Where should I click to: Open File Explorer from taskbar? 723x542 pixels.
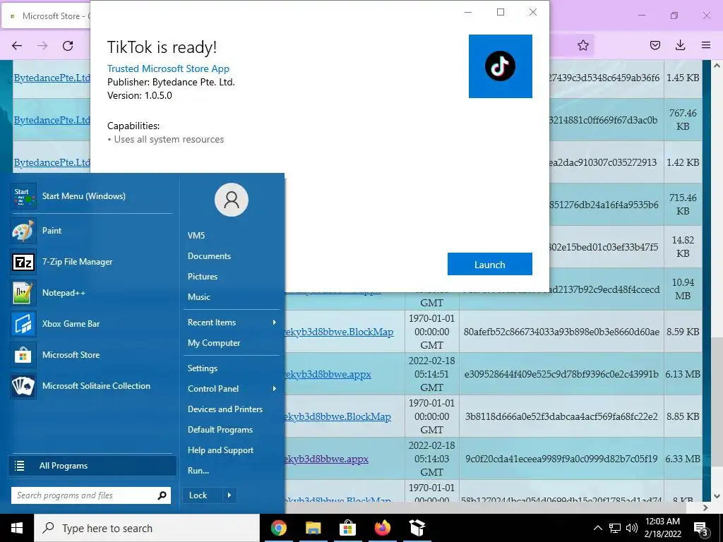[x=313, y=528]
